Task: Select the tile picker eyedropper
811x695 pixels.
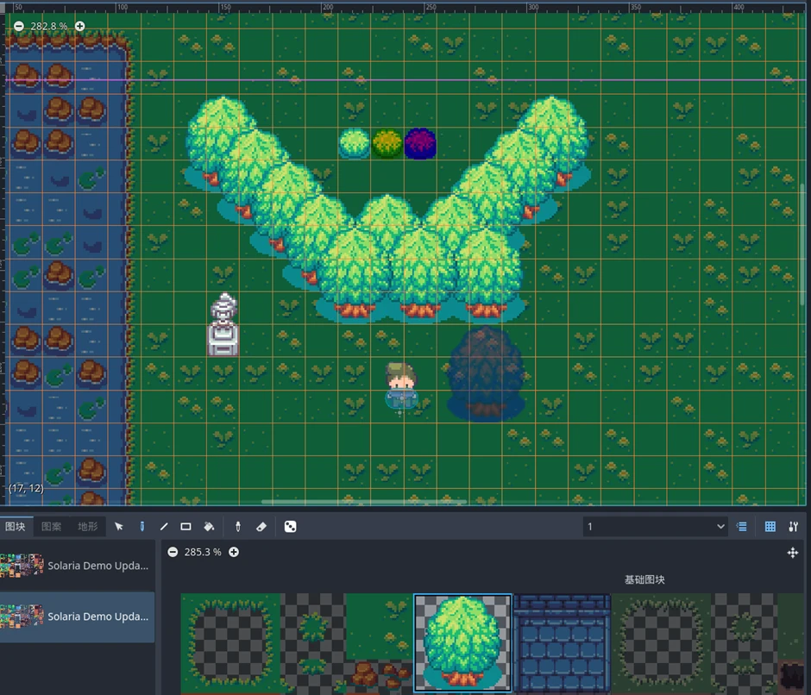Action: click(238, 526)
